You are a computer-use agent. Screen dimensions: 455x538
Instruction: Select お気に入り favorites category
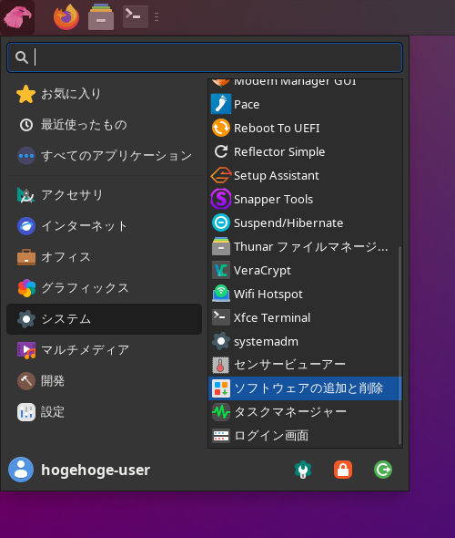tap(104, 94)
